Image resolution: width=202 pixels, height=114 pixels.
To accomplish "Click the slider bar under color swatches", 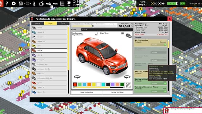I will coord(99,87).
